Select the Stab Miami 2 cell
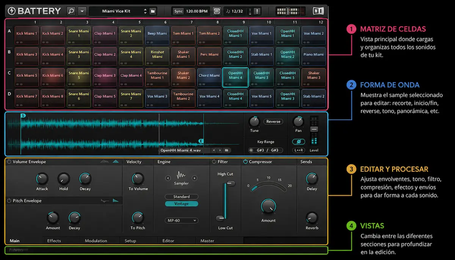Viewport: 455px width, 260px height. coord(314,99)
